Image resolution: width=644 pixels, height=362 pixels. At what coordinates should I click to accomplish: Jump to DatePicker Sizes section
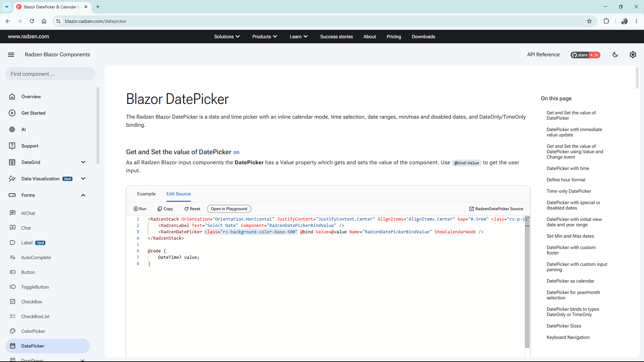coord(564,326)
